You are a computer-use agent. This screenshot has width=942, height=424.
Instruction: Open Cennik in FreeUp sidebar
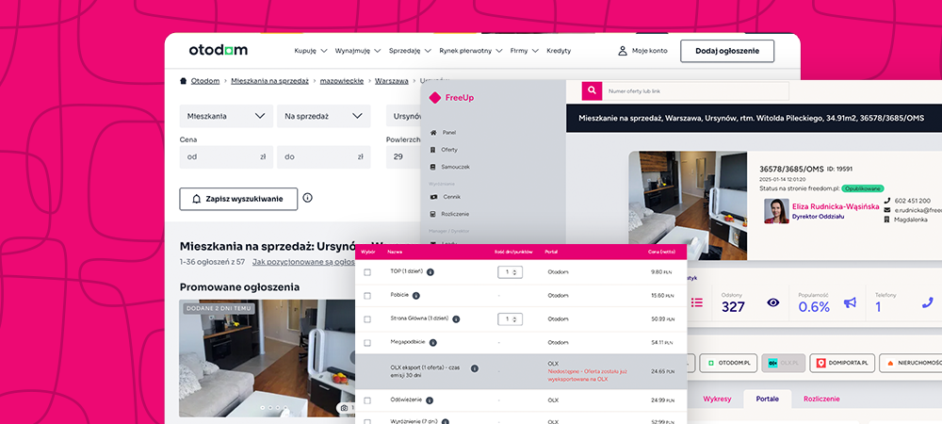click(451, 197)
